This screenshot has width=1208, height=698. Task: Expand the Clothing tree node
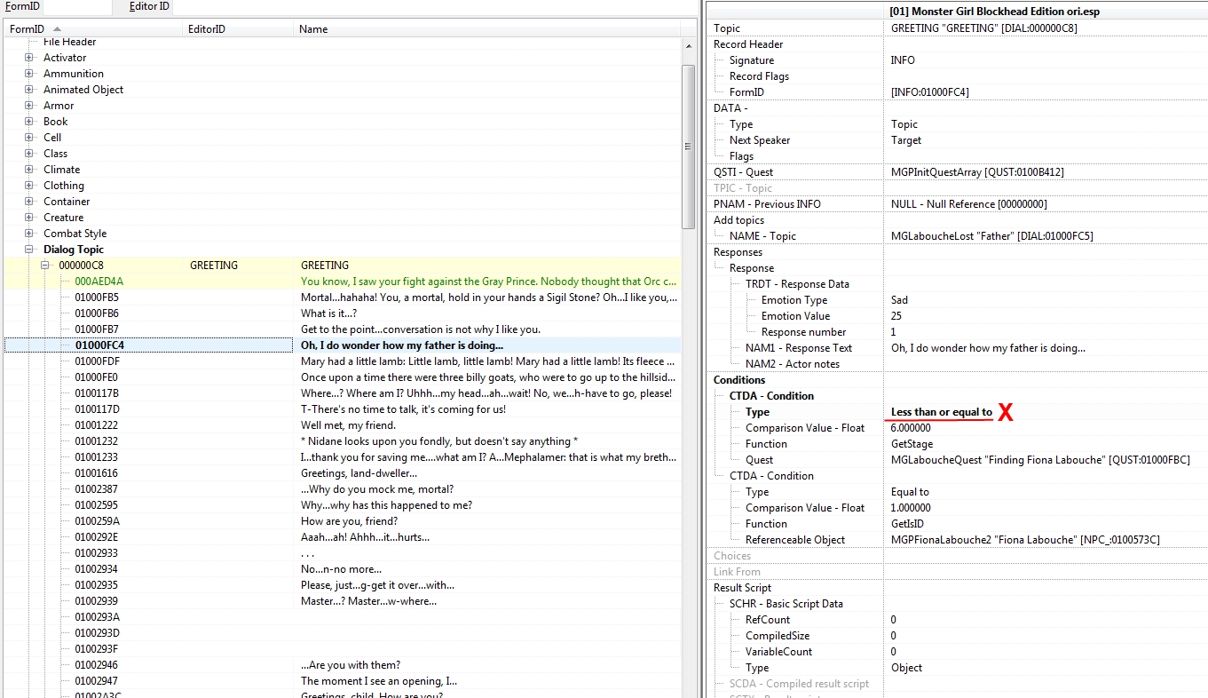(29, 186)
